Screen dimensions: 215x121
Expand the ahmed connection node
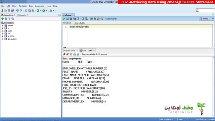2,26
